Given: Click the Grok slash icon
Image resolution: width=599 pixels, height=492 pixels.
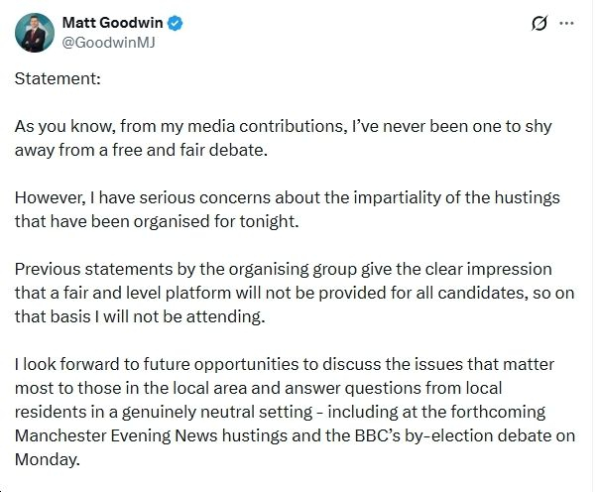Looking at the screenshot, I should (x=540, y=24).
